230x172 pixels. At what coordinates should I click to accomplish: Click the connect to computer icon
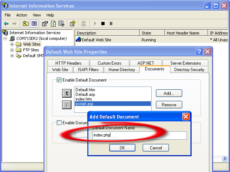(84, 24)
